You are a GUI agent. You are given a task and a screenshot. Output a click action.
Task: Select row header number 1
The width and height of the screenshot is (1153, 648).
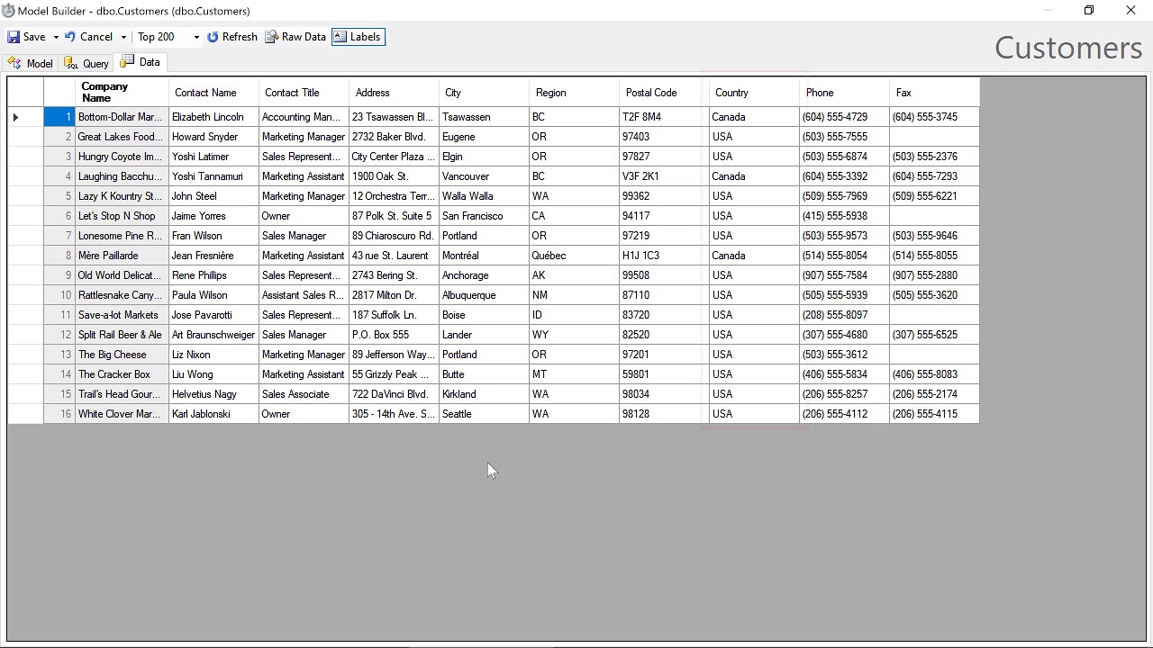tap(59, 117)
